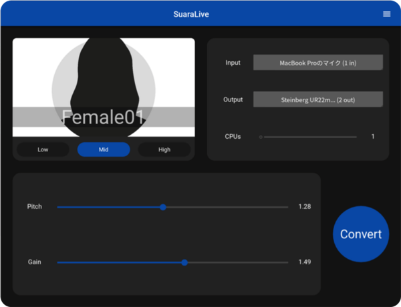The image size is (401, 307).
Task: Click the Female01 voice name label
Action: point(104,117)
